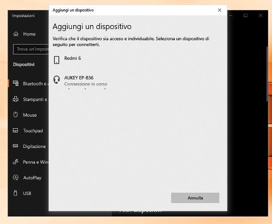The height and width of the screenshot is (224, 272).
Task: Click the Impostazioni window title
Action: point(24,16)
